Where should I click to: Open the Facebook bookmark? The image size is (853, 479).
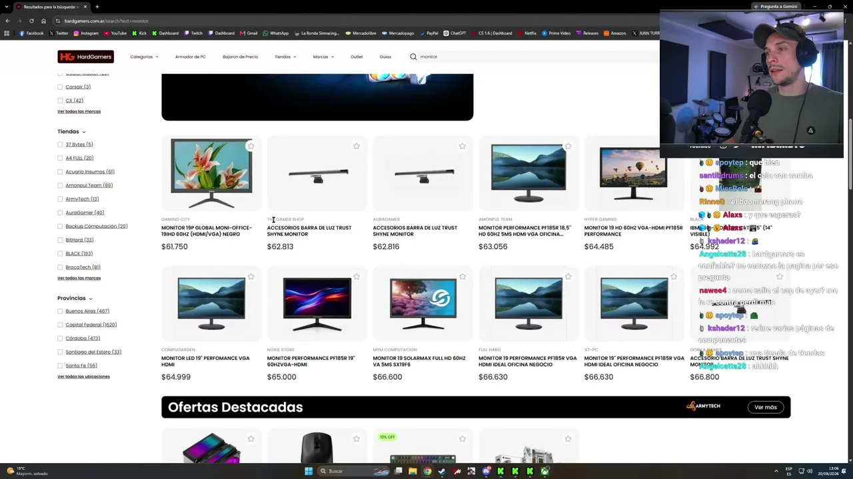(x=31, y=33)
